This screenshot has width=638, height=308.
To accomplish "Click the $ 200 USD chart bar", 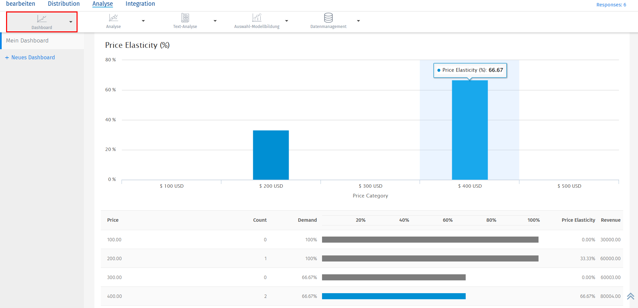I will (271, 155).
